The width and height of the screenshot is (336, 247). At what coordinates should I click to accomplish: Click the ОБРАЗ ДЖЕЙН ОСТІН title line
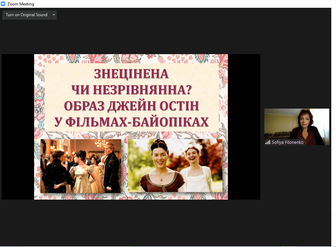click(131, 106)
